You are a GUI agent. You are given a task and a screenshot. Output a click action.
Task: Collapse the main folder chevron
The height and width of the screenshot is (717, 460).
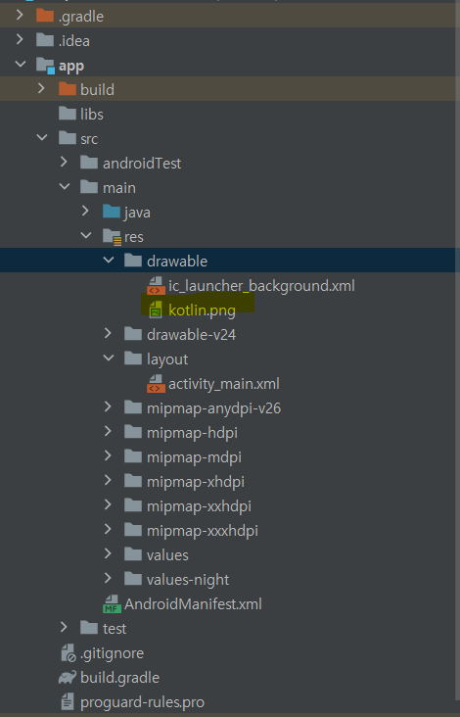click(65, 186)
